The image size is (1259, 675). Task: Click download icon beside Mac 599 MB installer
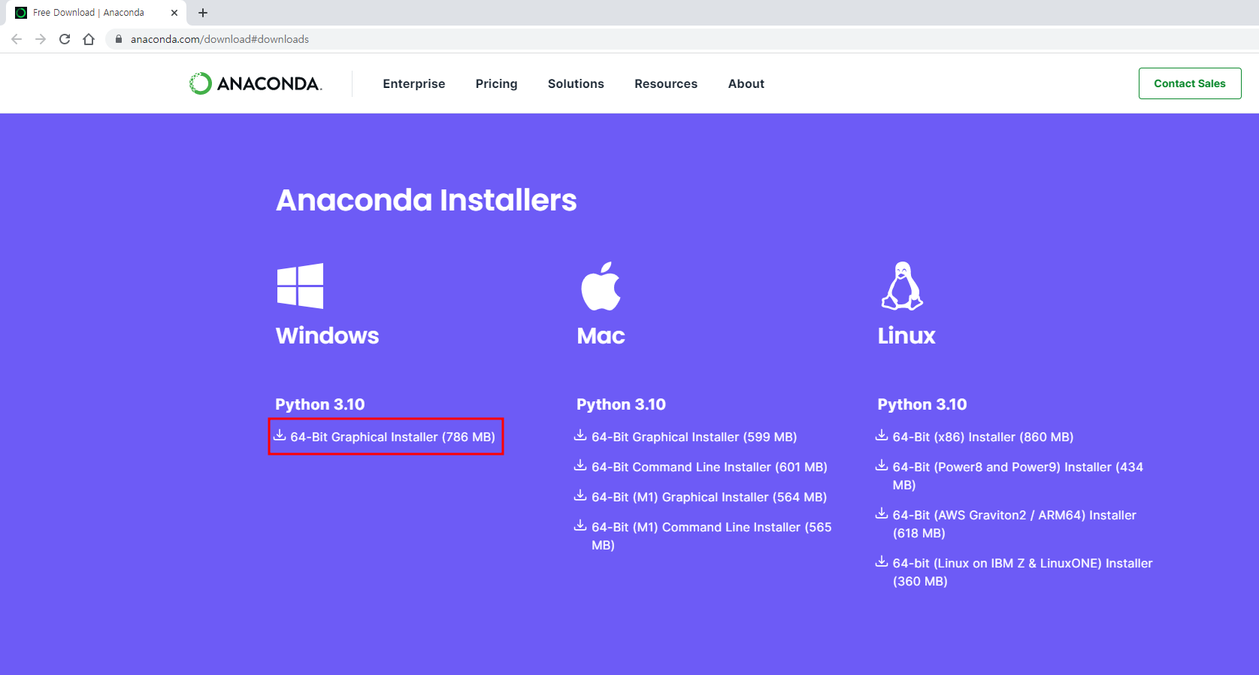tap(580, 435)
